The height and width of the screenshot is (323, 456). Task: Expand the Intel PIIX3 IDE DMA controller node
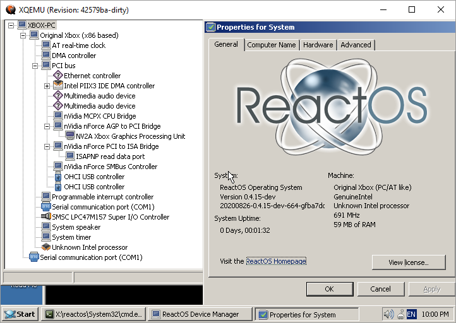click(x=47, y=86)
